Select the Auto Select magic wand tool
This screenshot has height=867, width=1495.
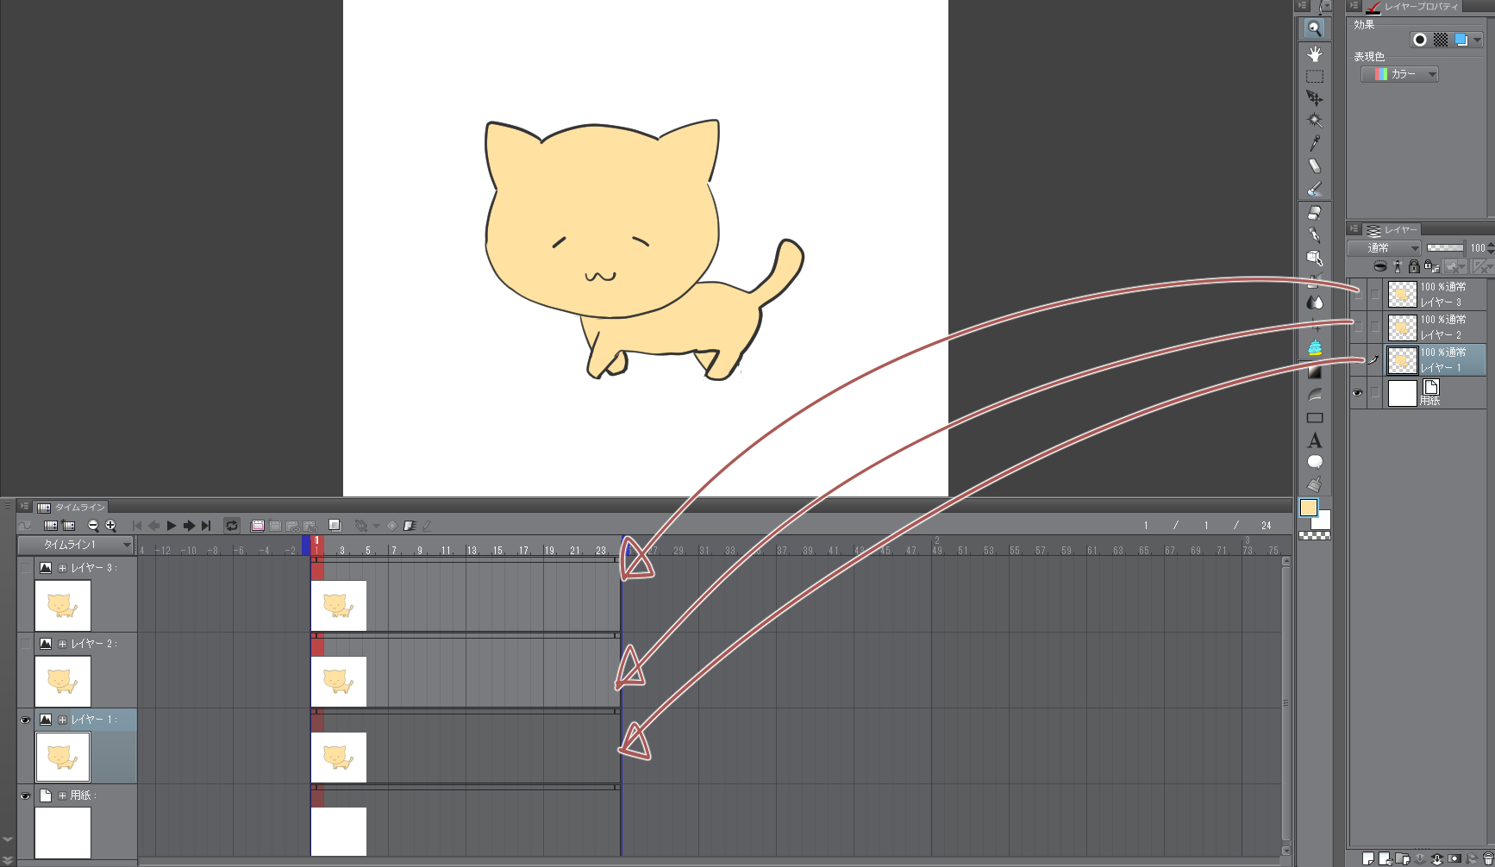1314,121
